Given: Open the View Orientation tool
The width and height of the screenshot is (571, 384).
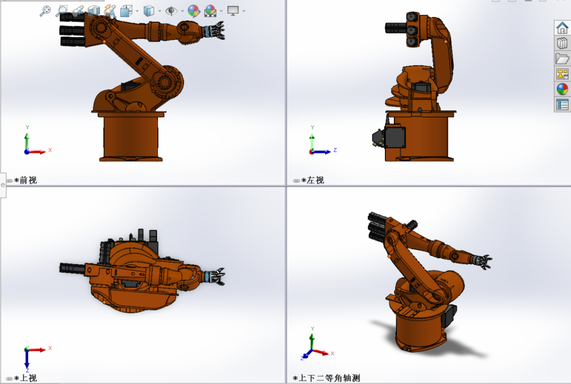Looking at the screenshot, I should click(x=126, y=11).
